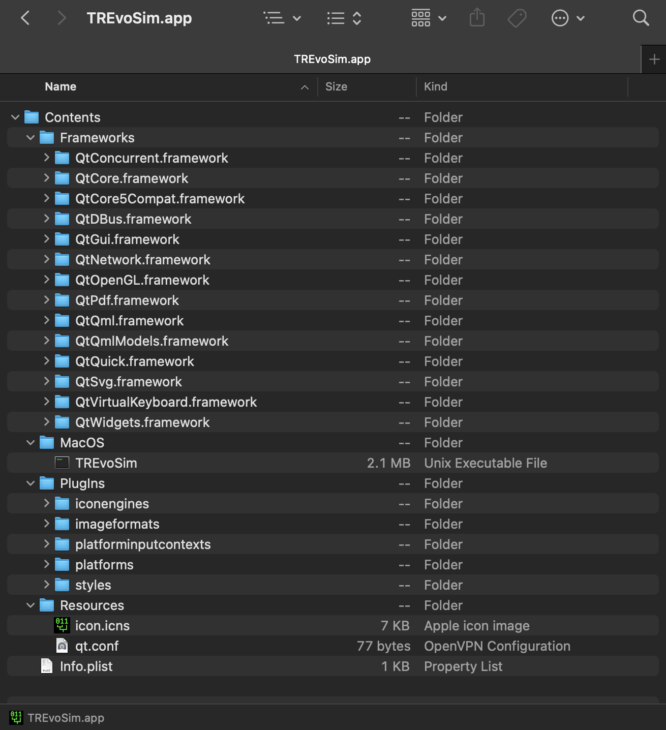The width and height of the screenshot is (666, 730).
Task: Expand the styles folder
Action: pos(46,585)
